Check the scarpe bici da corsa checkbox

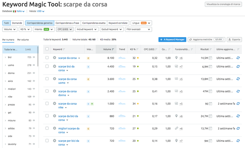pyautogui.click(x=47, y=66)
